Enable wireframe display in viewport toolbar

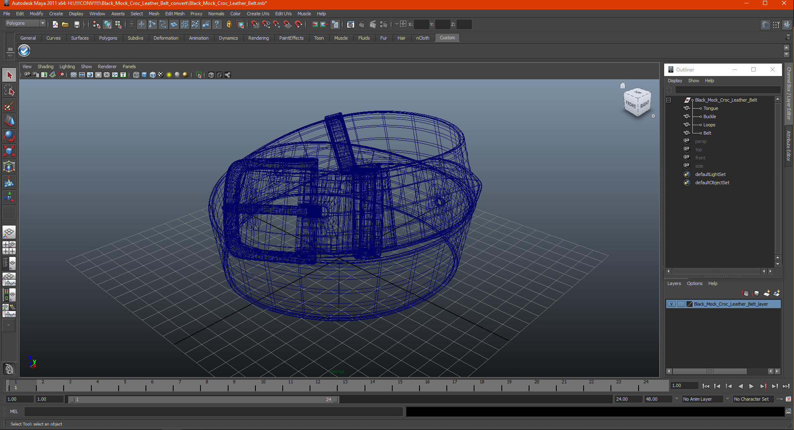[136, 75]
